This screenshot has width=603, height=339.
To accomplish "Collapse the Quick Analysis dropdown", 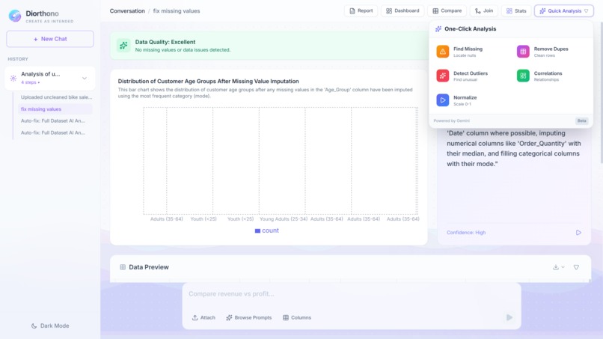I will pyautogui.click(x=564, y=10).
